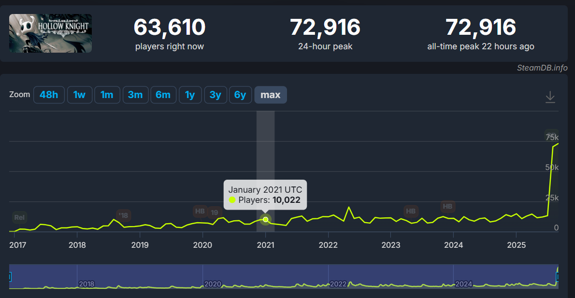Select the max zoom button
This screenshot has width=575, height=298.
point(271,95)
